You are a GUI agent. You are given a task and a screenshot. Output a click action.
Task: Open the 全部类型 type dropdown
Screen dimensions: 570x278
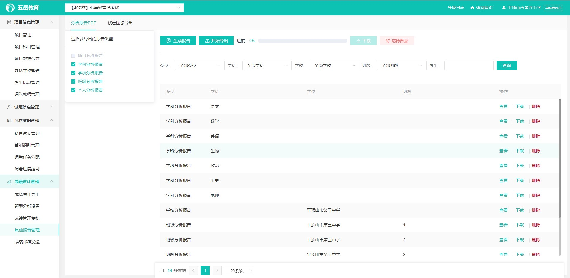pos(200,65)
